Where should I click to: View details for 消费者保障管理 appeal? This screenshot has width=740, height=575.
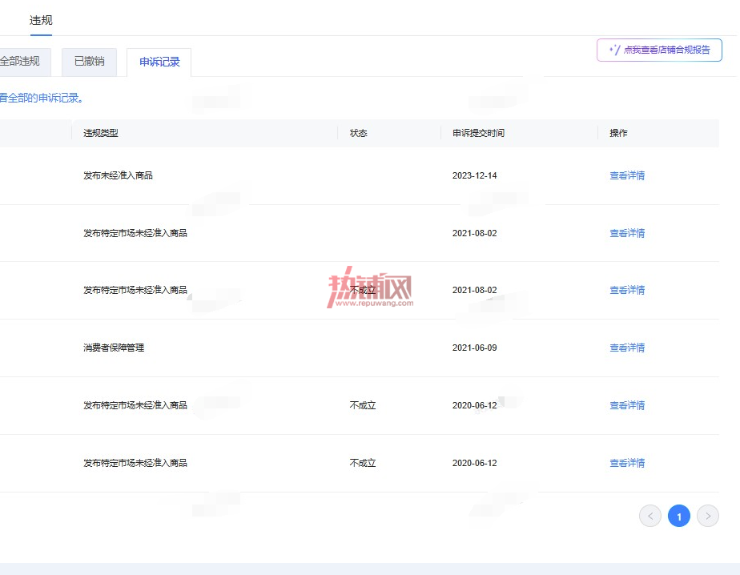tap(627, 348)
